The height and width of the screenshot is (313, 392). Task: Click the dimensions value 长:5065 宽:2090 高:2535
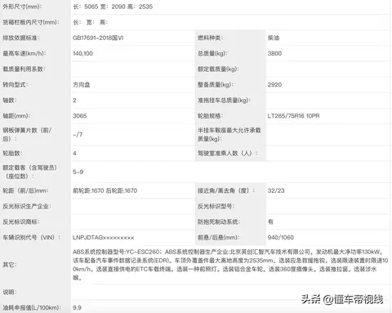[x=113, y=7]
